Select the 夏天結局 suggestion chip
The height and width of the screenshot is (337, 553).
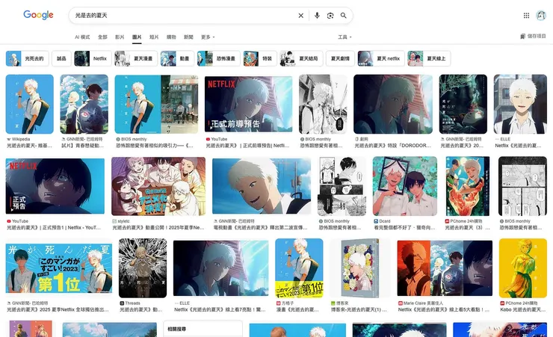pos(301,58)
